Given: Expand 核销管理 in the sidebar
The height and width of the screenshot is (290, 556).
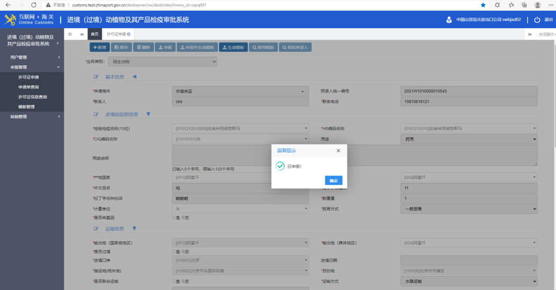Looking at the screenshot, I should (x=32, y=117).
